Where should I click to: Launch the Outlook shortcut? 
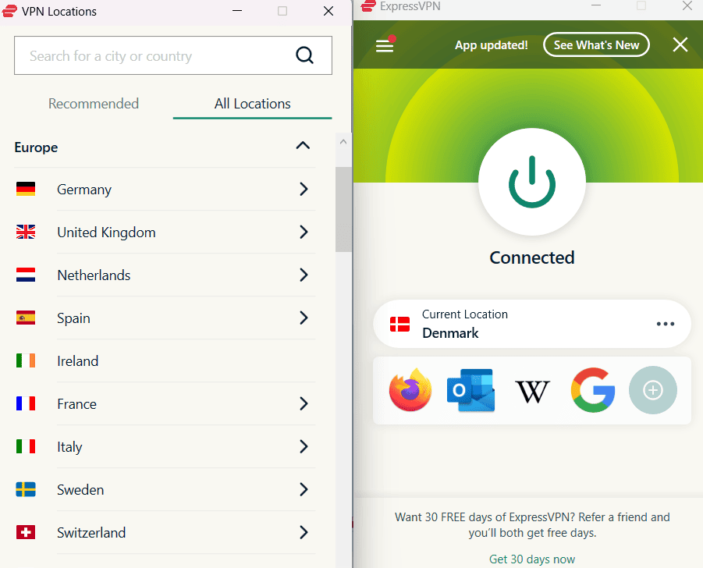pyautogui.click(x=470, y=390)
